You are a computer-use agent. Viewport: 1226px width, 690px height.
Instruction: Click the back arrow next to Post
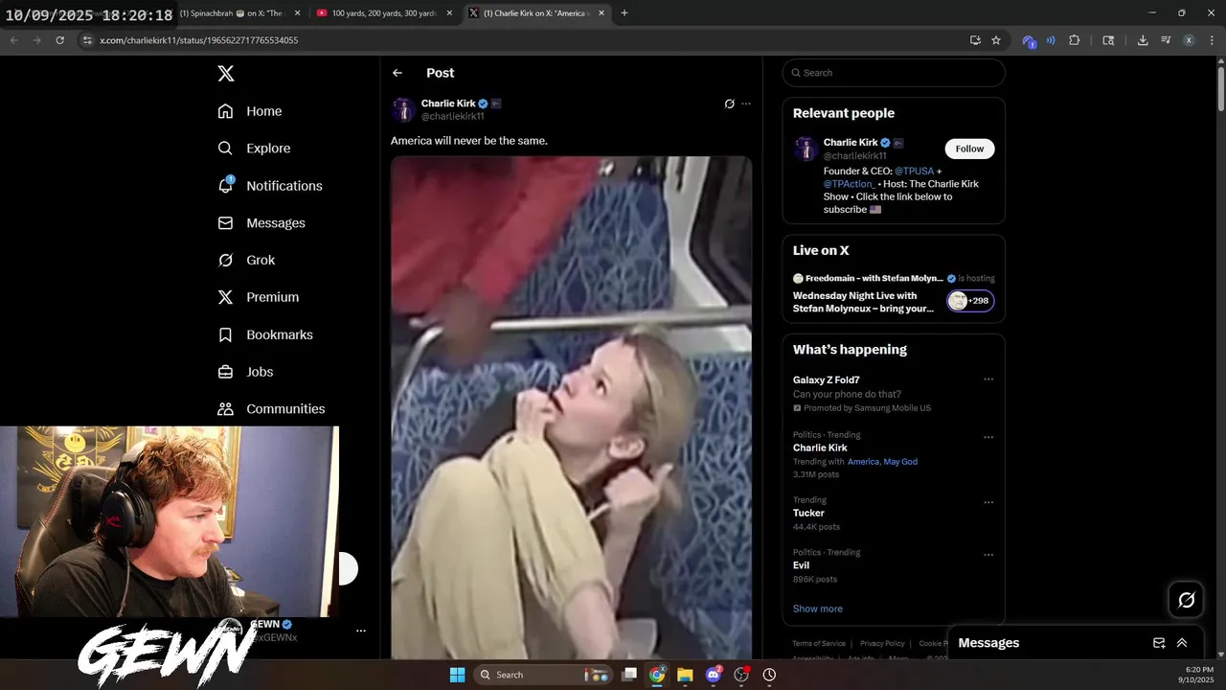[397, 73]
